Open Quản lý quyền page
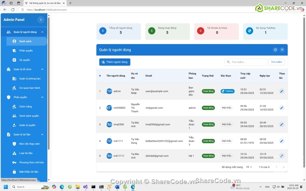The height and width of the screenshot is (191, 306). [27, 125]
